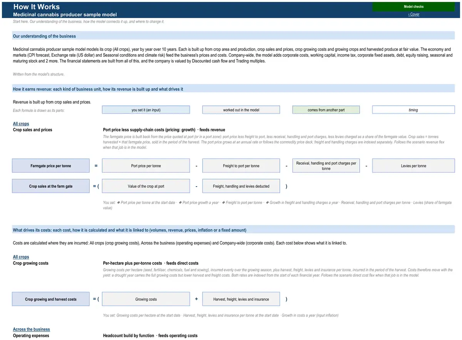Image resolution: width=462 pixels, height=340 pixels.
Task: Select 'Revenue is built up from crop sales and prices.'
Action: click(52, 102)
